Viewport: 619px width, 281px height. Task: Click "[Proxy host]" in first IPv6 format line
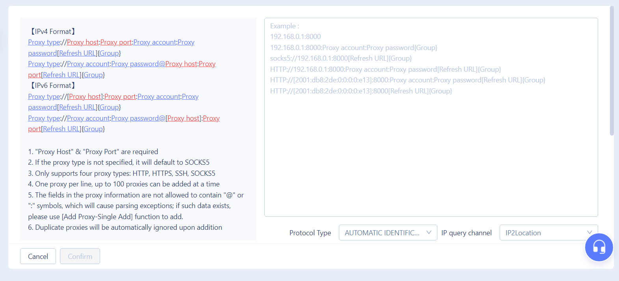[x=85, y=97]
